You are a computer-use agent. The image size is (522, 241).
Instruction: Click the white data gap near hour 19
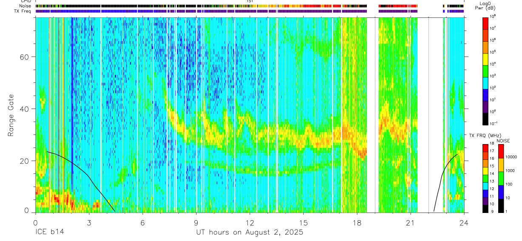pyautogui.click(x=373, y=115)
